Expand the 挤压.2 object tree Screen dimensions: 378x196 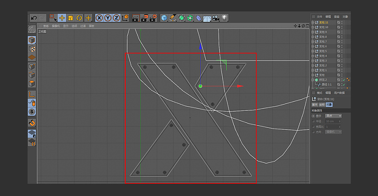click(x=313, y=80)
